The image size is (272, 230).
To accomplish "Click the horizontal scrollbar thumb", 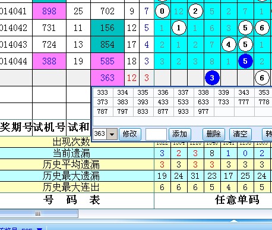I will [38, 214].
